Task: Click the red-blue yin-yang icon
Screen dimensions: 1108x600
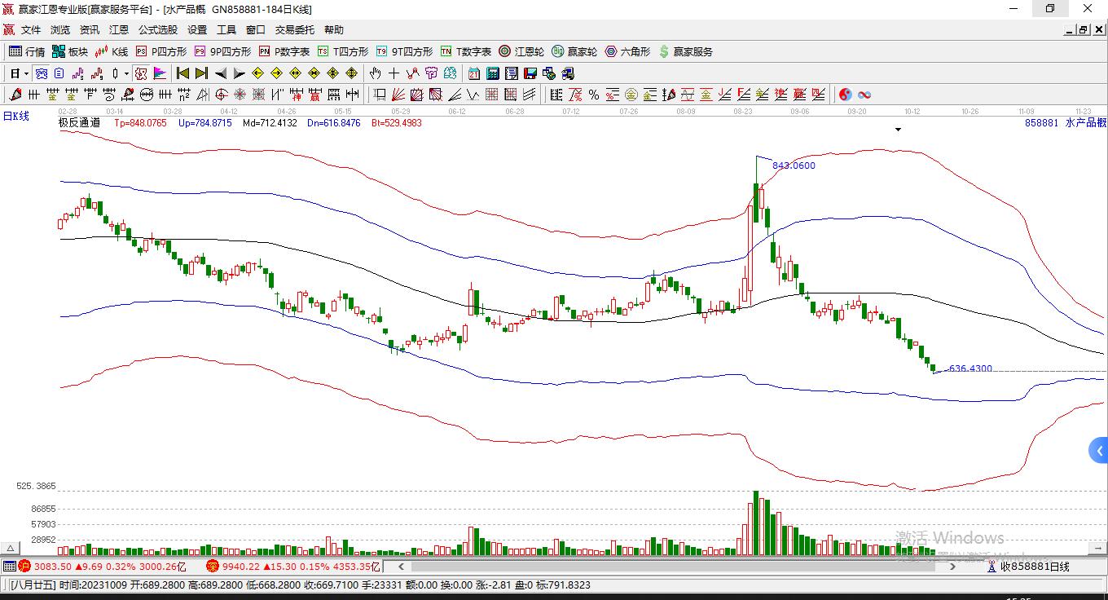Action: [x=846, y=95]
